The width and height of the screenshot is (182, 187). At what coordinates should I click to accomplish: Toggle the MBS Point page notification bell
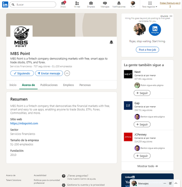pyautogui.click(x=111, y=42)
